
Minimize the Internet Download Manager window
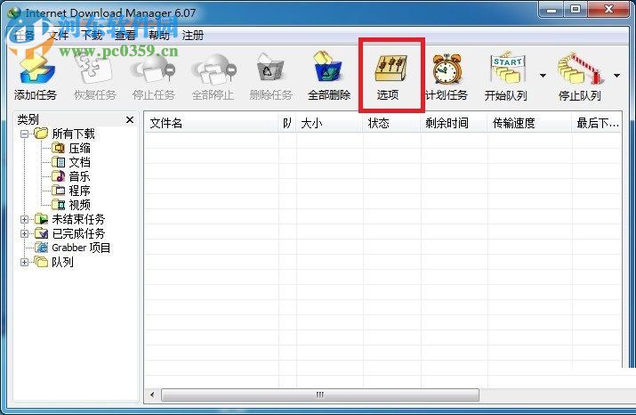tap(551, 10)
